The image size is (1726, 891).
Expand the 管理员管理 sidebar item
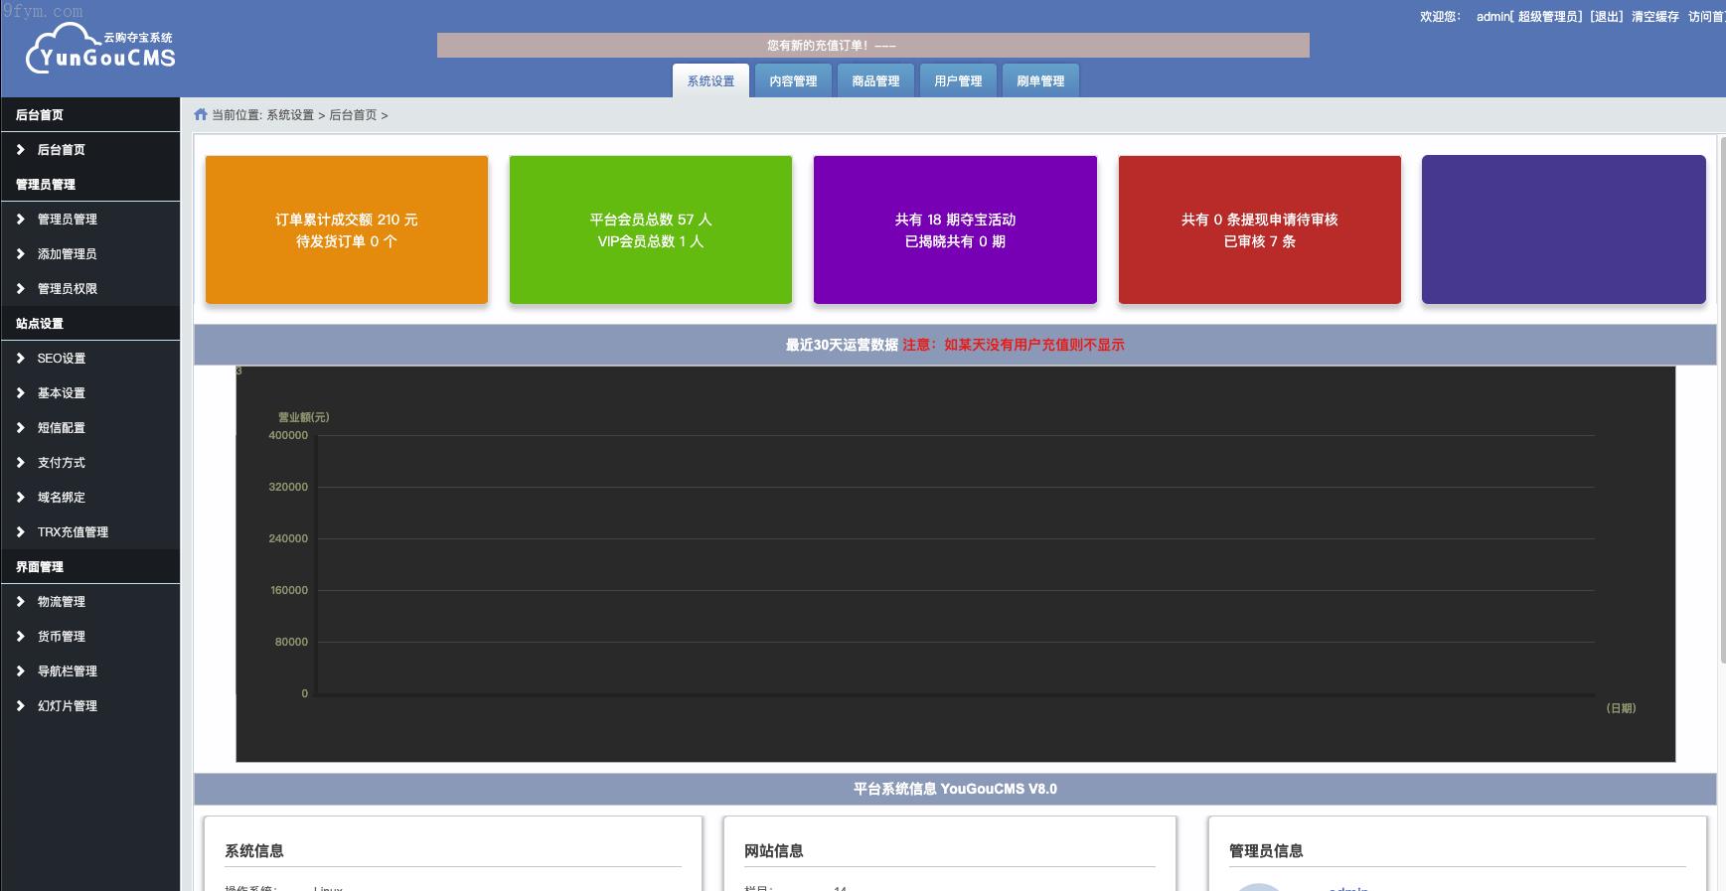67,220
